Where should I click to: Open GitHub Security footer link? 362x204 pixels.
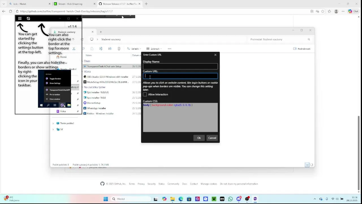pyautogui.click(x=152, y=184)
